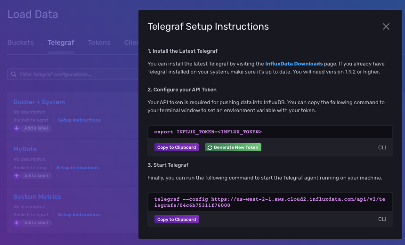Open the InfluxData Downloads link
This screenshot has width=405, height=245.
[x=294, y=64]
